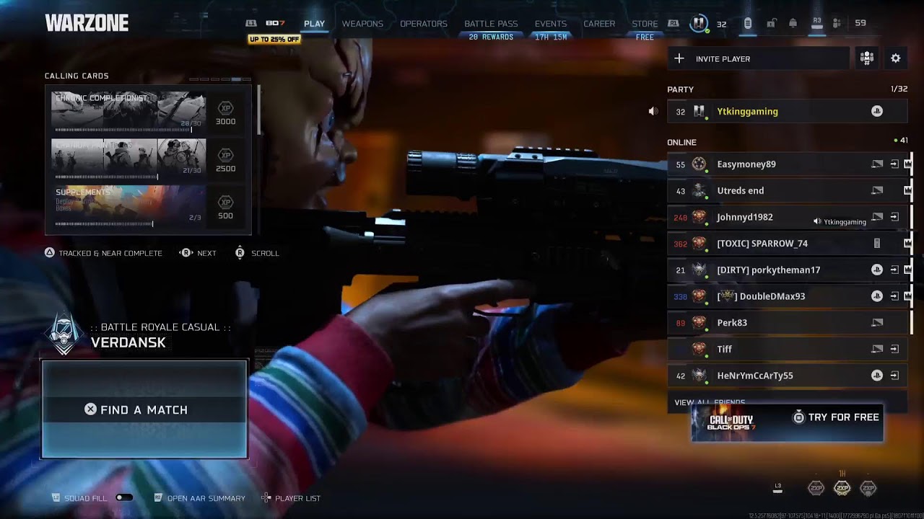Click XP 500 reward badge
This screenshot has height=519, width=924.
tap(226, 207)
